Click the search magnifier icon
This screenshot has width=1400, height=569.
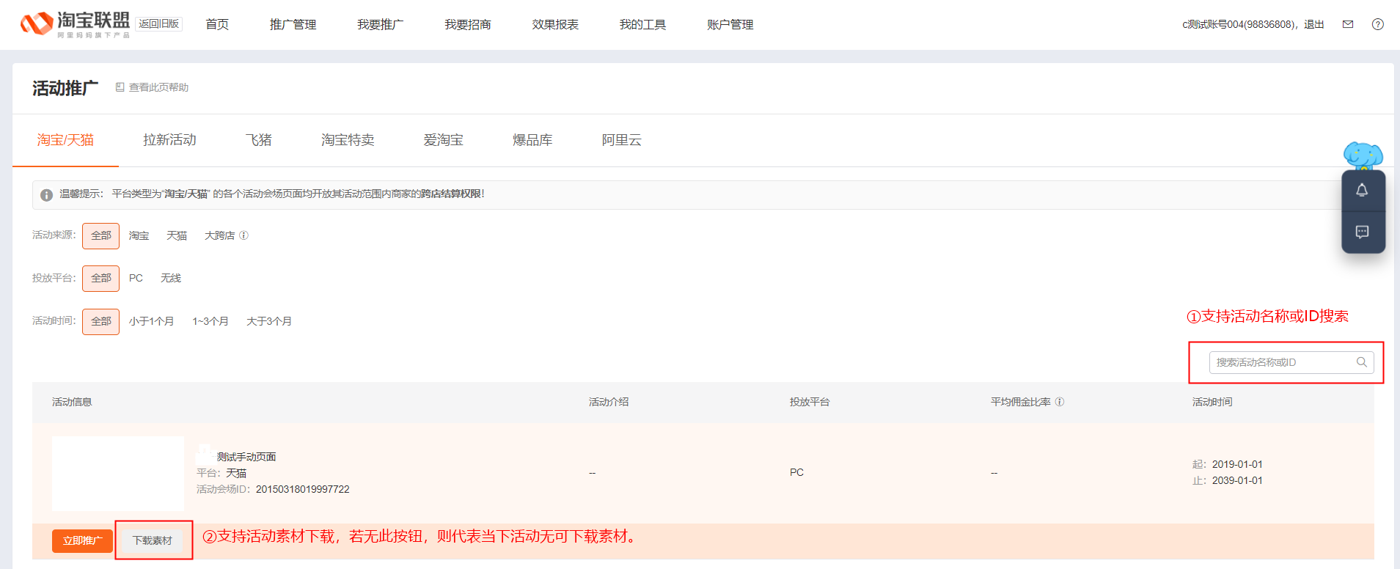tap(1361, 362)
